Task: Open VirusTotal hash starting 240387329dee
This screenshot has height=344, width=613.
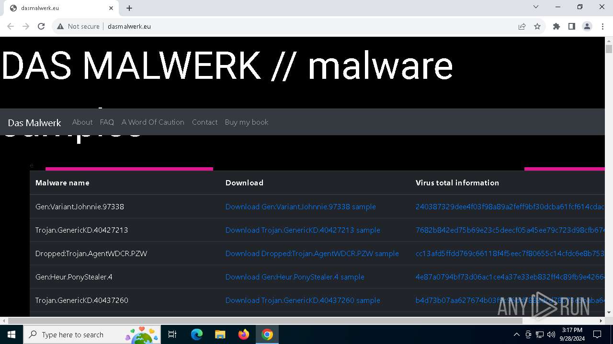Action: 510,207
